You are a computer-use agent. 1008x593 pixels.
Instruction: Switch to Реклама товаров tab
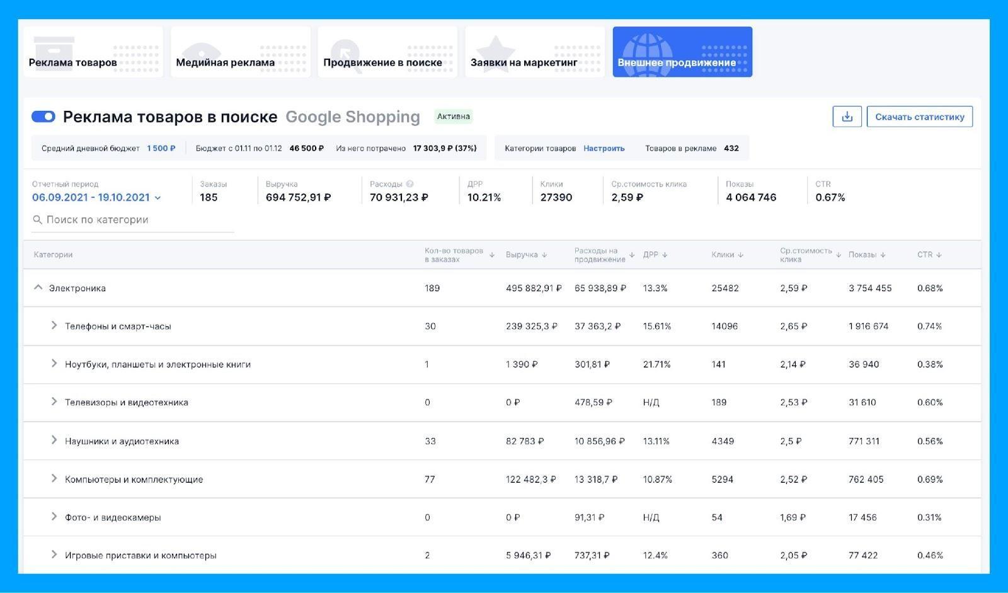point(93,52)
